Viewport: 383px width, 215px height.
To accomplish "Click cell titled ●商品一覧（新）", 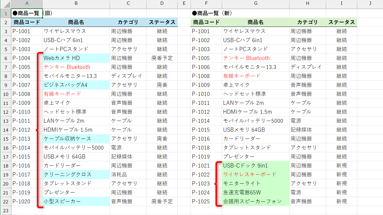I will pyautogui.click(x=206, y=13).
